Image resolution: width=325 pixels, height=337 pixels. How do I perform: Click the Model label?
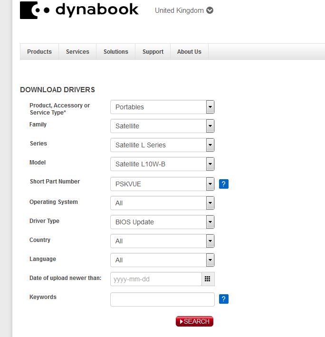click(38, 163)
